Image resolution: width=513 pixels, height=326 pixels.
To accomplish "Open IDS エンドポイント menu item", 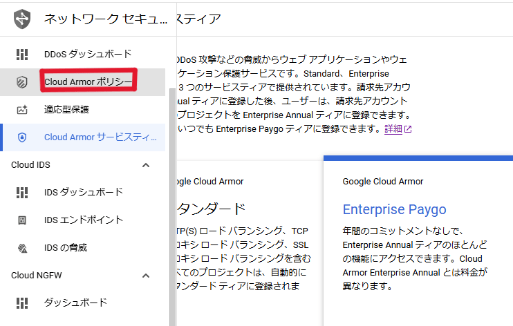I will coord(82,220).
